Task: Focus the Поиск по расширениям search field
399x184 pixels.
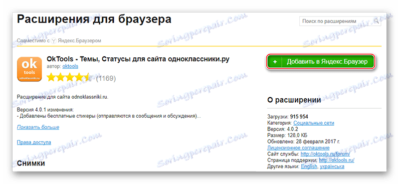Action: pyautogui.click(x=340, y=21)
